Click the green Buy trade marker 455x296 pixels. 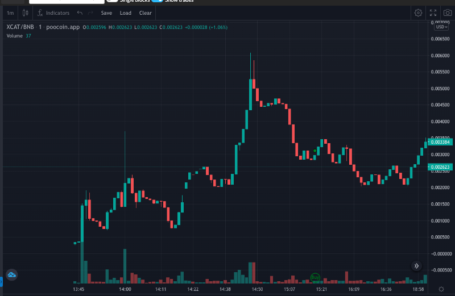pos(315,277)
